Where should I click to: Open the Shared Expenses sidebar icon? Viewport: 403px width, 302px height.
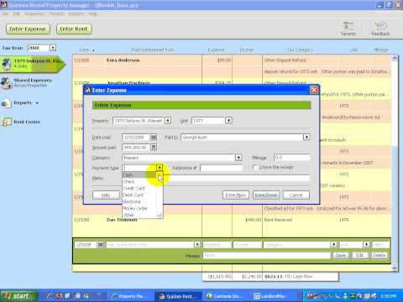(6, 83)
